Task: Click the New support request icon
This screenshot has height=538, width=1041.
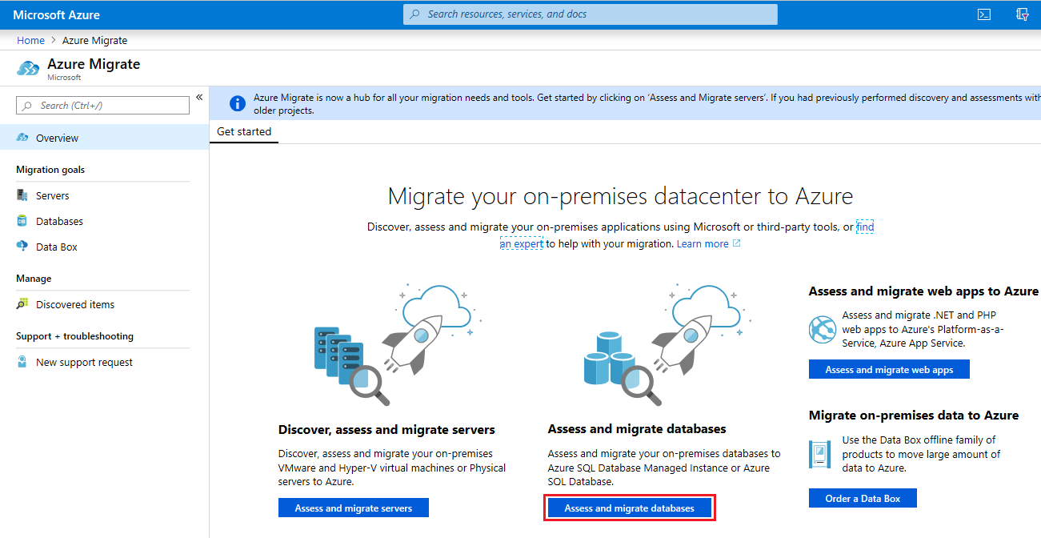Action: click(x=22, y=362)
